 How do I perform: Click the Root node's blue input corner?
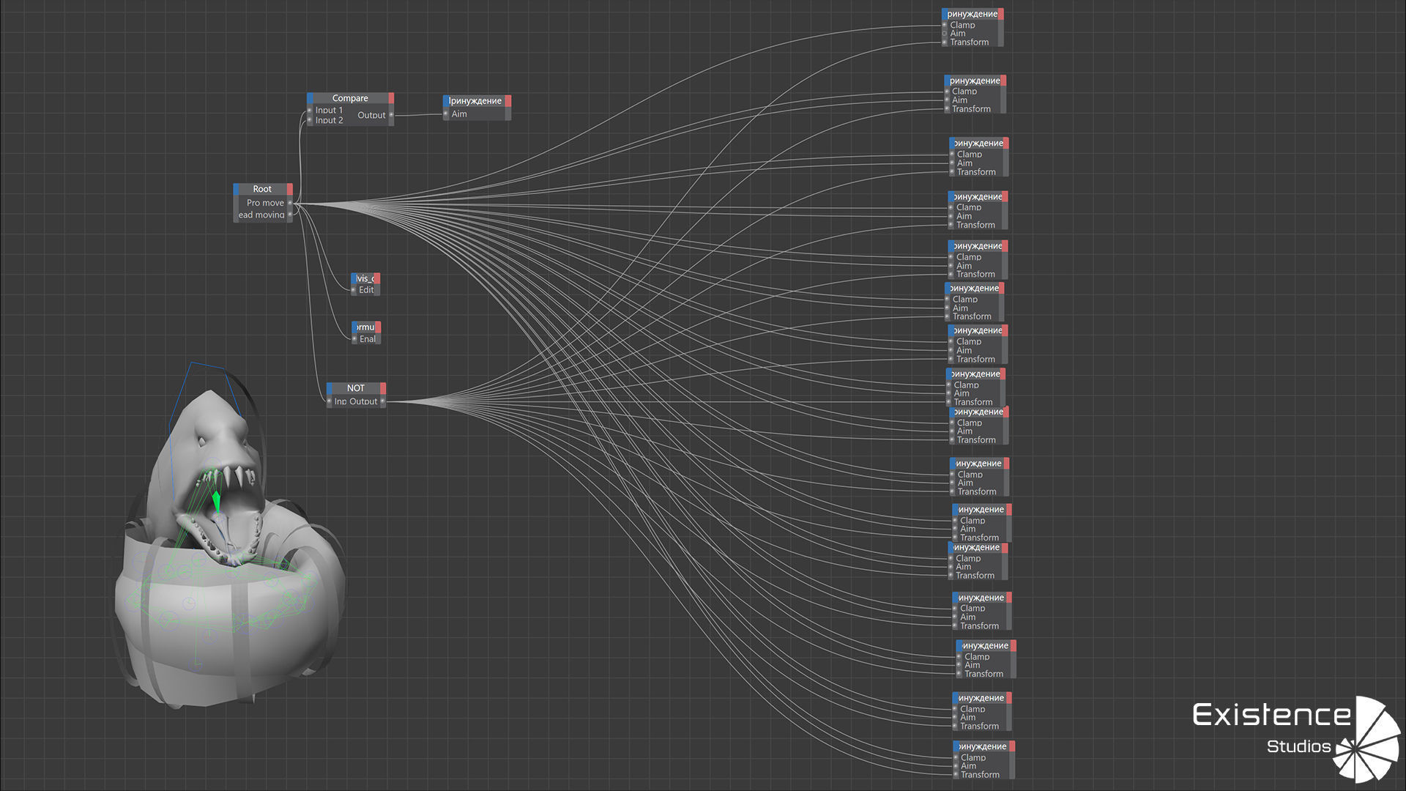[237, 189]
